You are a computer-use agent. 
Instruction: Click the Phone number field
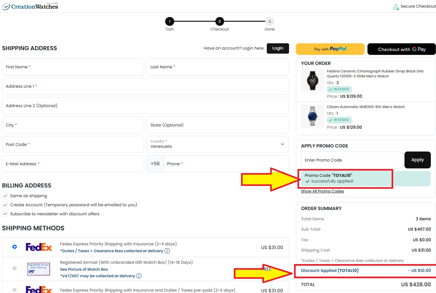(x=226, y=164)
